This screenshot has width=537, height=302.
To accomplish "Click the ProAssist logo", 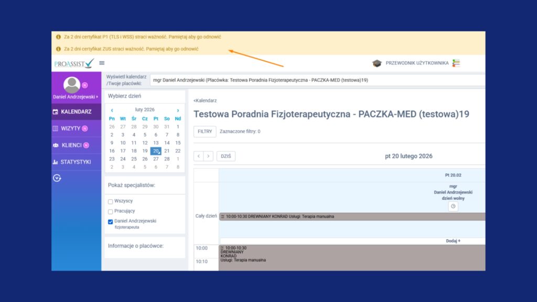I will [x=73, y=63].
